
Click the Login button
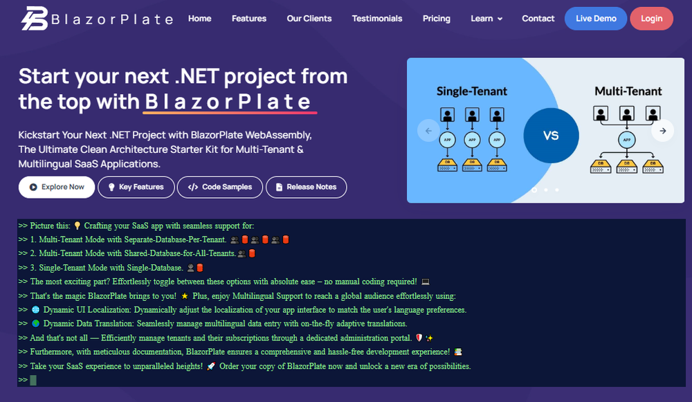[651, 19]
